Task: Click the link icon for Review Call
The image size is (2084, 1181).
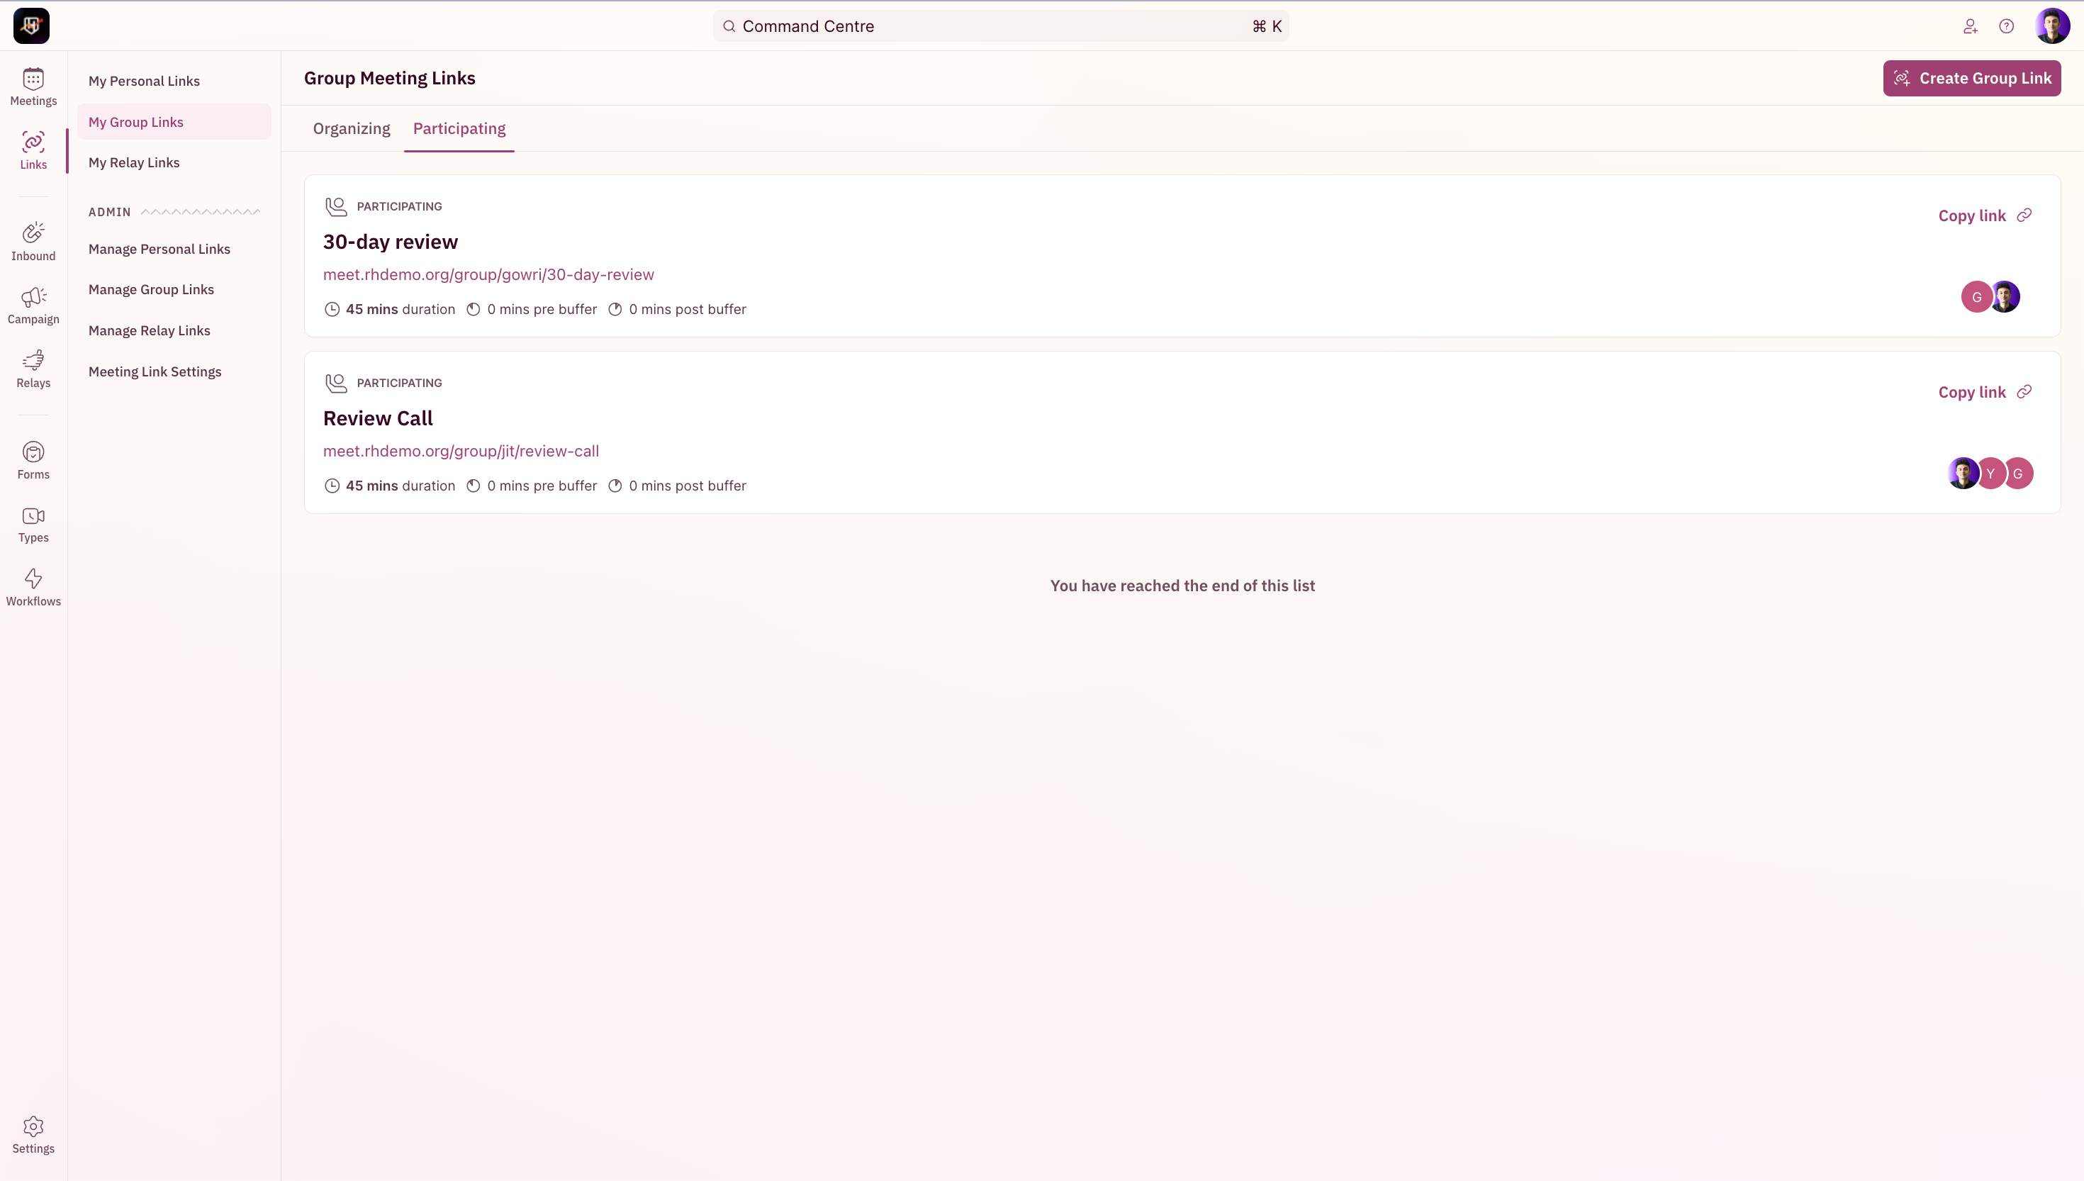Action: tap(2024, 392)
